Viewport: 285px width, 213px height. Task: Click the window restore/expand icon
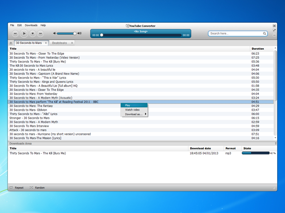pyautogui.click(x=274, y=30)
